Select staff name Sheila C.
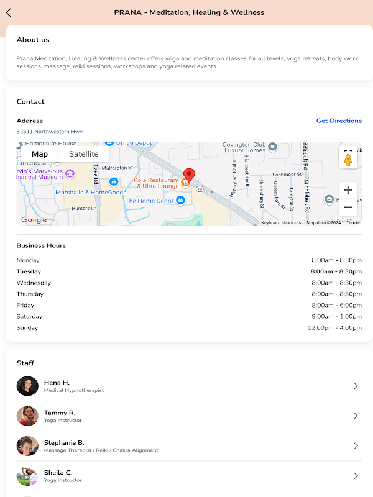The image size is (373, 497). click(x=58, y=473)
